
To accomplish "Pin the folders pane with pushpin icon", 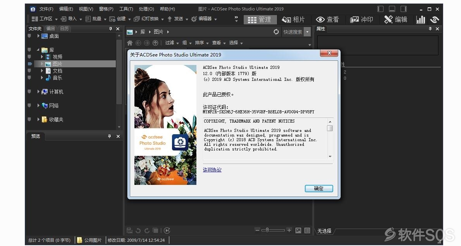I will [110, 29].
